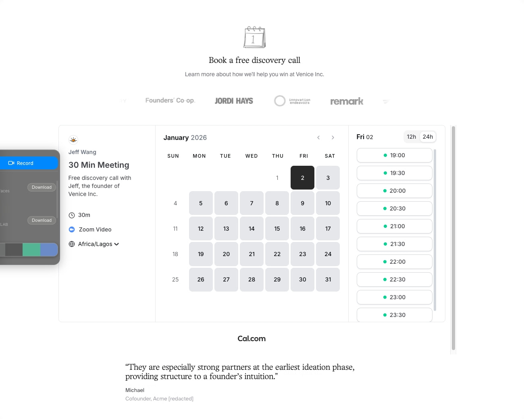Image resolution: width=524 pixels, height=419 pixels.
Task: Choose January 15 on the calendar
Action: click(x=277, y=229)
